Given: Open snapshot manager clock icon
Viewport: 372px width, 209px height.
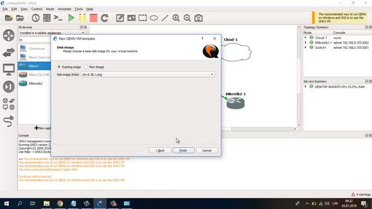Looking at the screenshot, I should coord(35,18).
